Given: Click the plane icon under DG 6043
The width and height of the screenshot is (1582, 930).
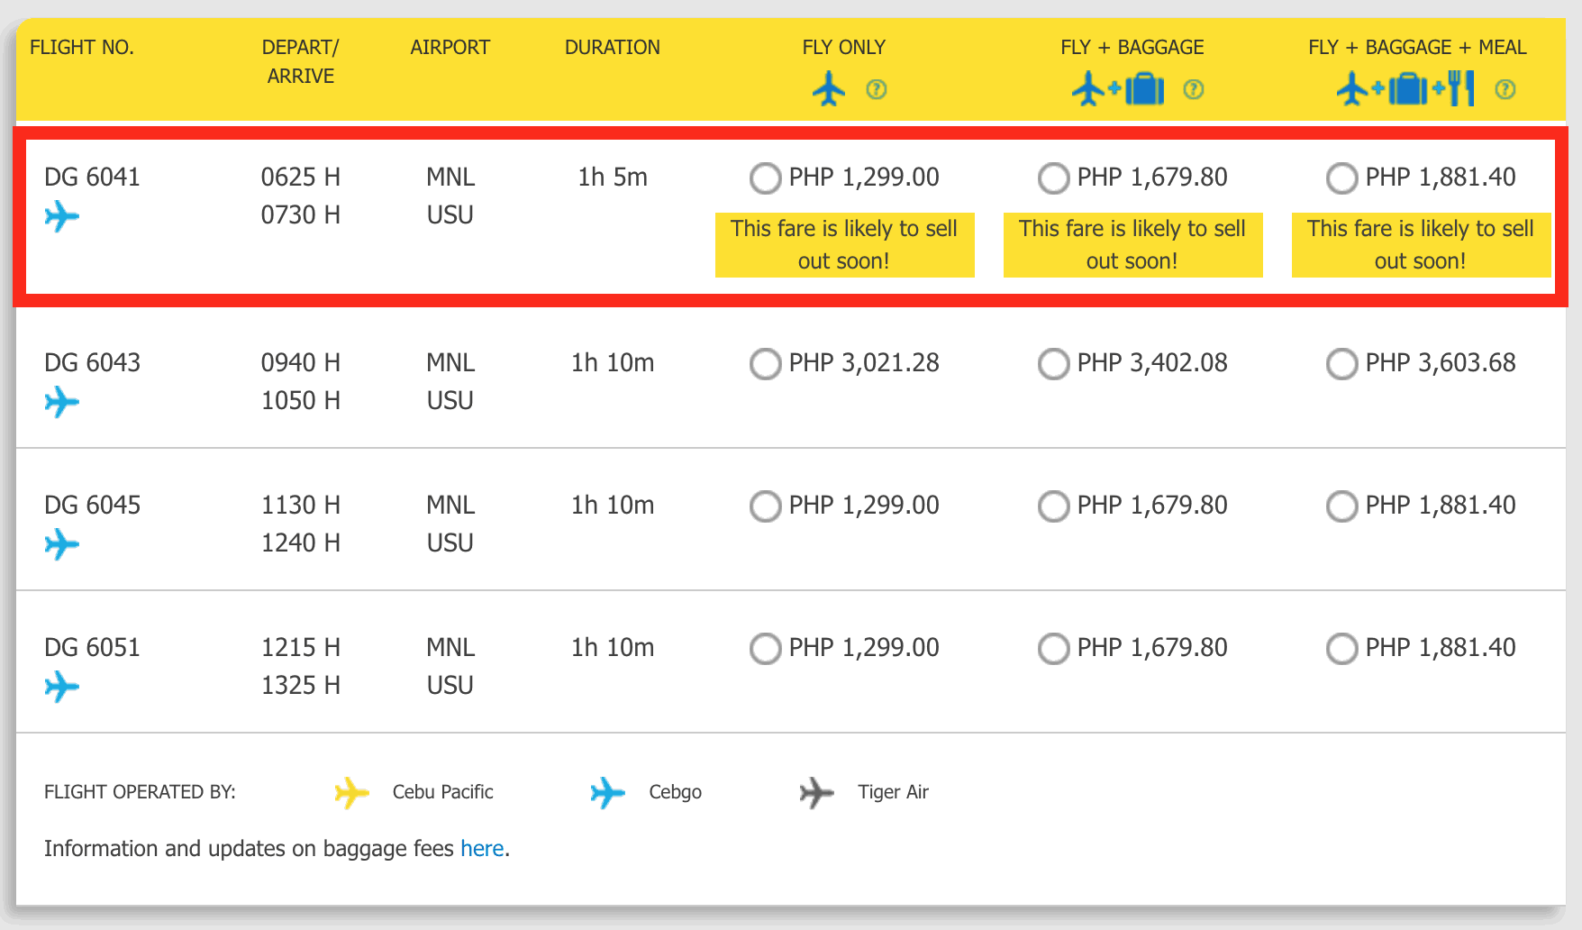Looking at the screenshot, I should click(x=62, y=402).
